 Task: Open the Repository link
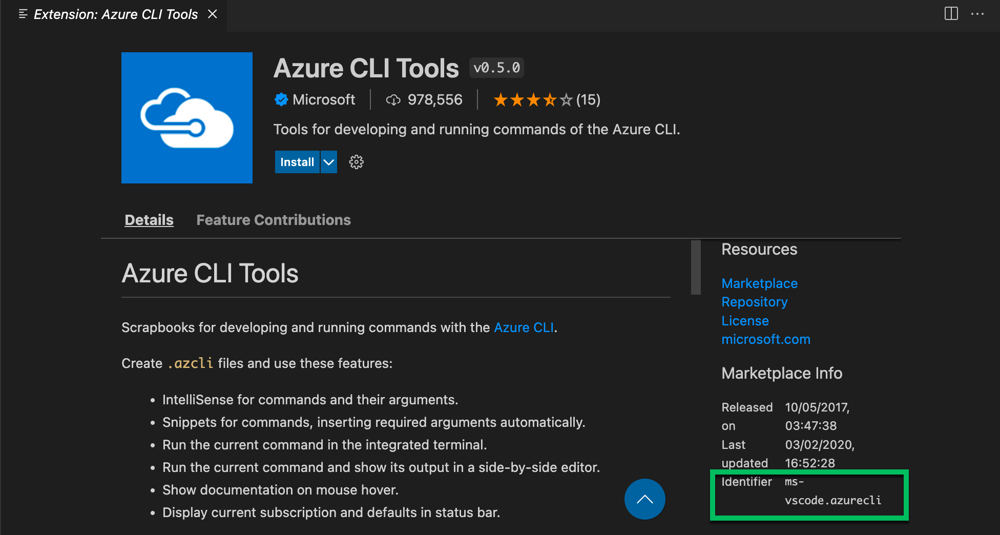click(x=754, y=302)
